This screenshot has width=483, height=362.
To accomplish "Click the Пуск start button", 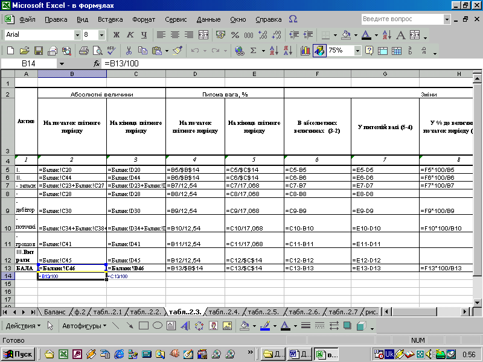I will [19, 354].
